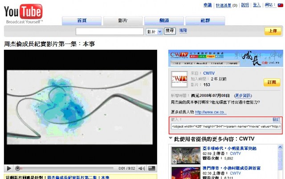The height and width of the screenshot is (179, 285).
Task: Subscribe with the 訂閱 button
Action: [x=272, y=82]
